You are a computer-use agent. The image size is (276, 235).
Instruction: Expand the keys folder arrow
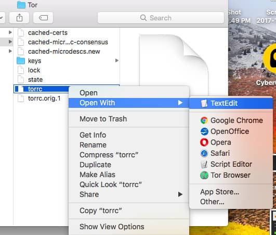(116, 60)
